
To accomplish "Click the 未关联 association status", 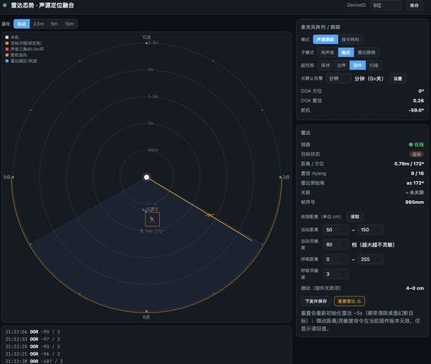I will [415, 193].
